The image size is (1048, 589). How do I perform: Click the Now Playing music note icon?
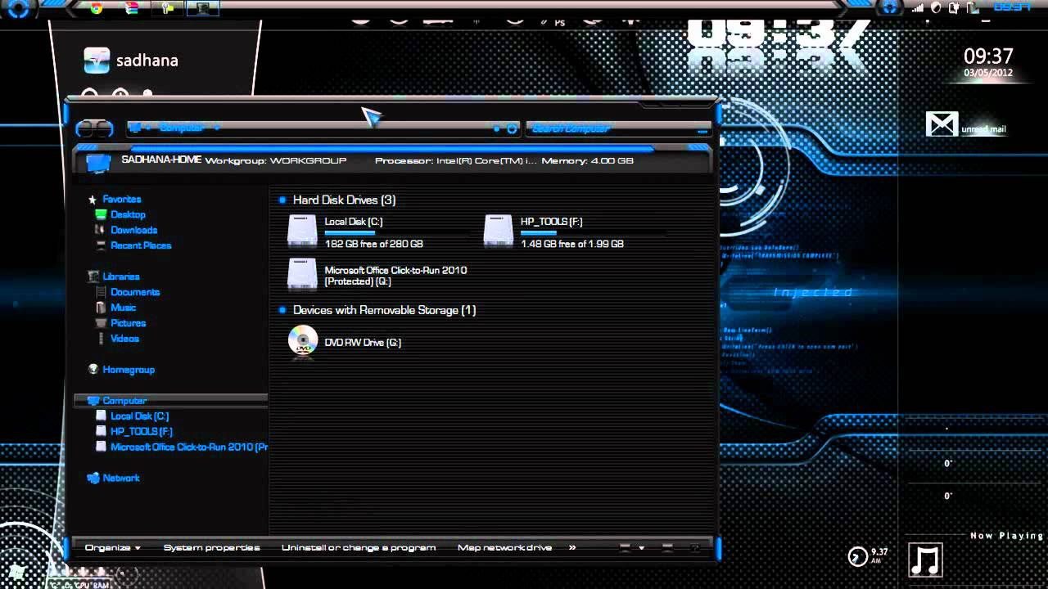coord(926,560)
